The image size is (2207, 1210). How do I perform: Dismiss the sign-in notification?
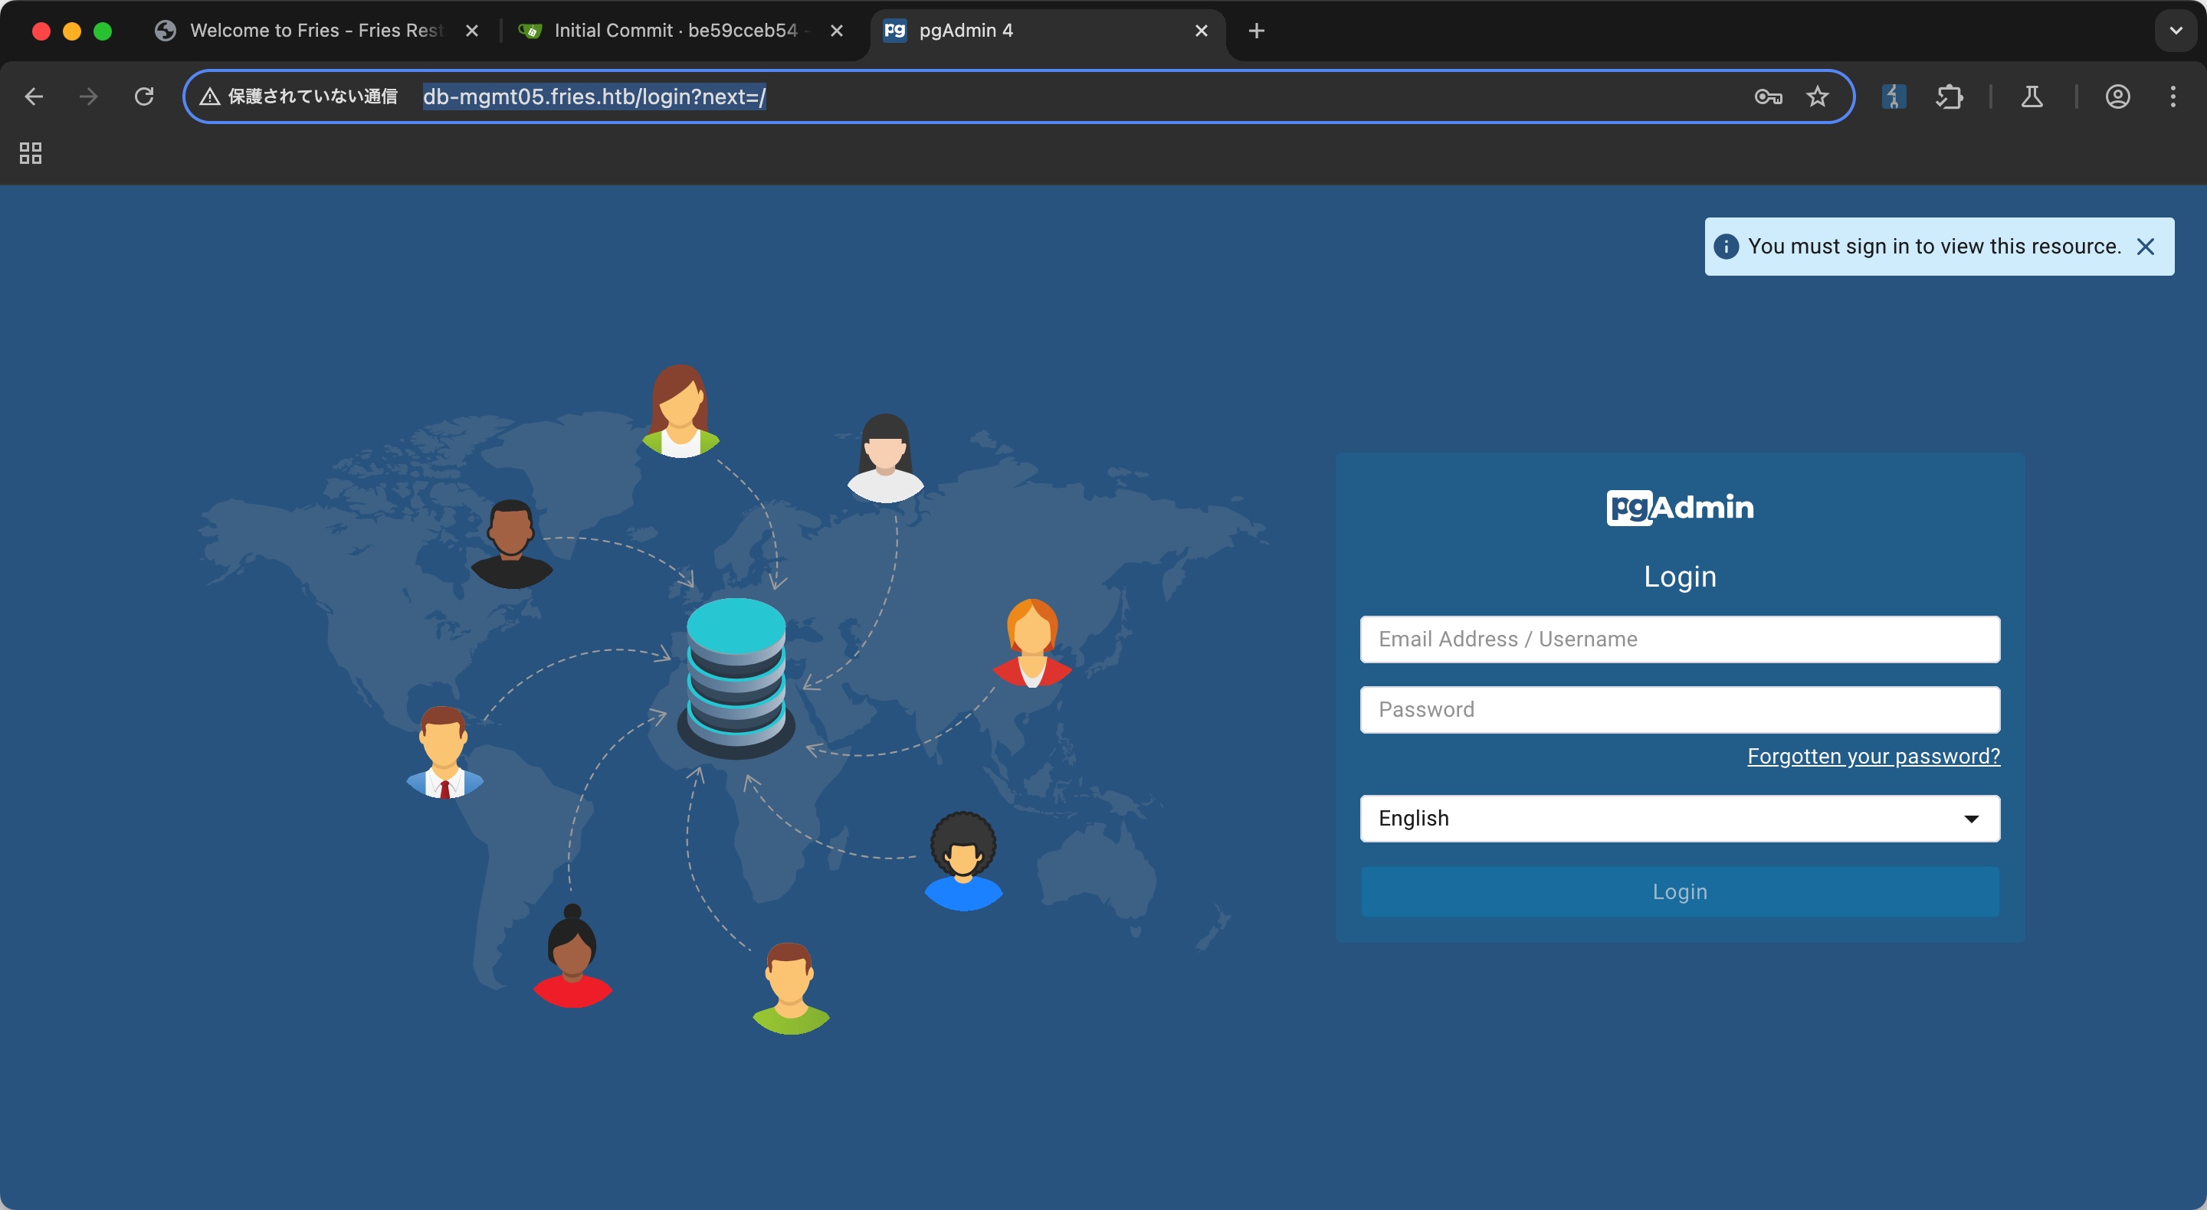pos(2146,247)
